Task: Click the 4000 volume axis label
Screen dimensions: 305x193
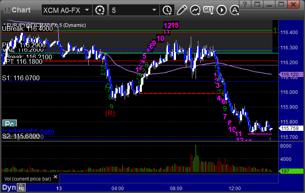Action: point(285,159)
